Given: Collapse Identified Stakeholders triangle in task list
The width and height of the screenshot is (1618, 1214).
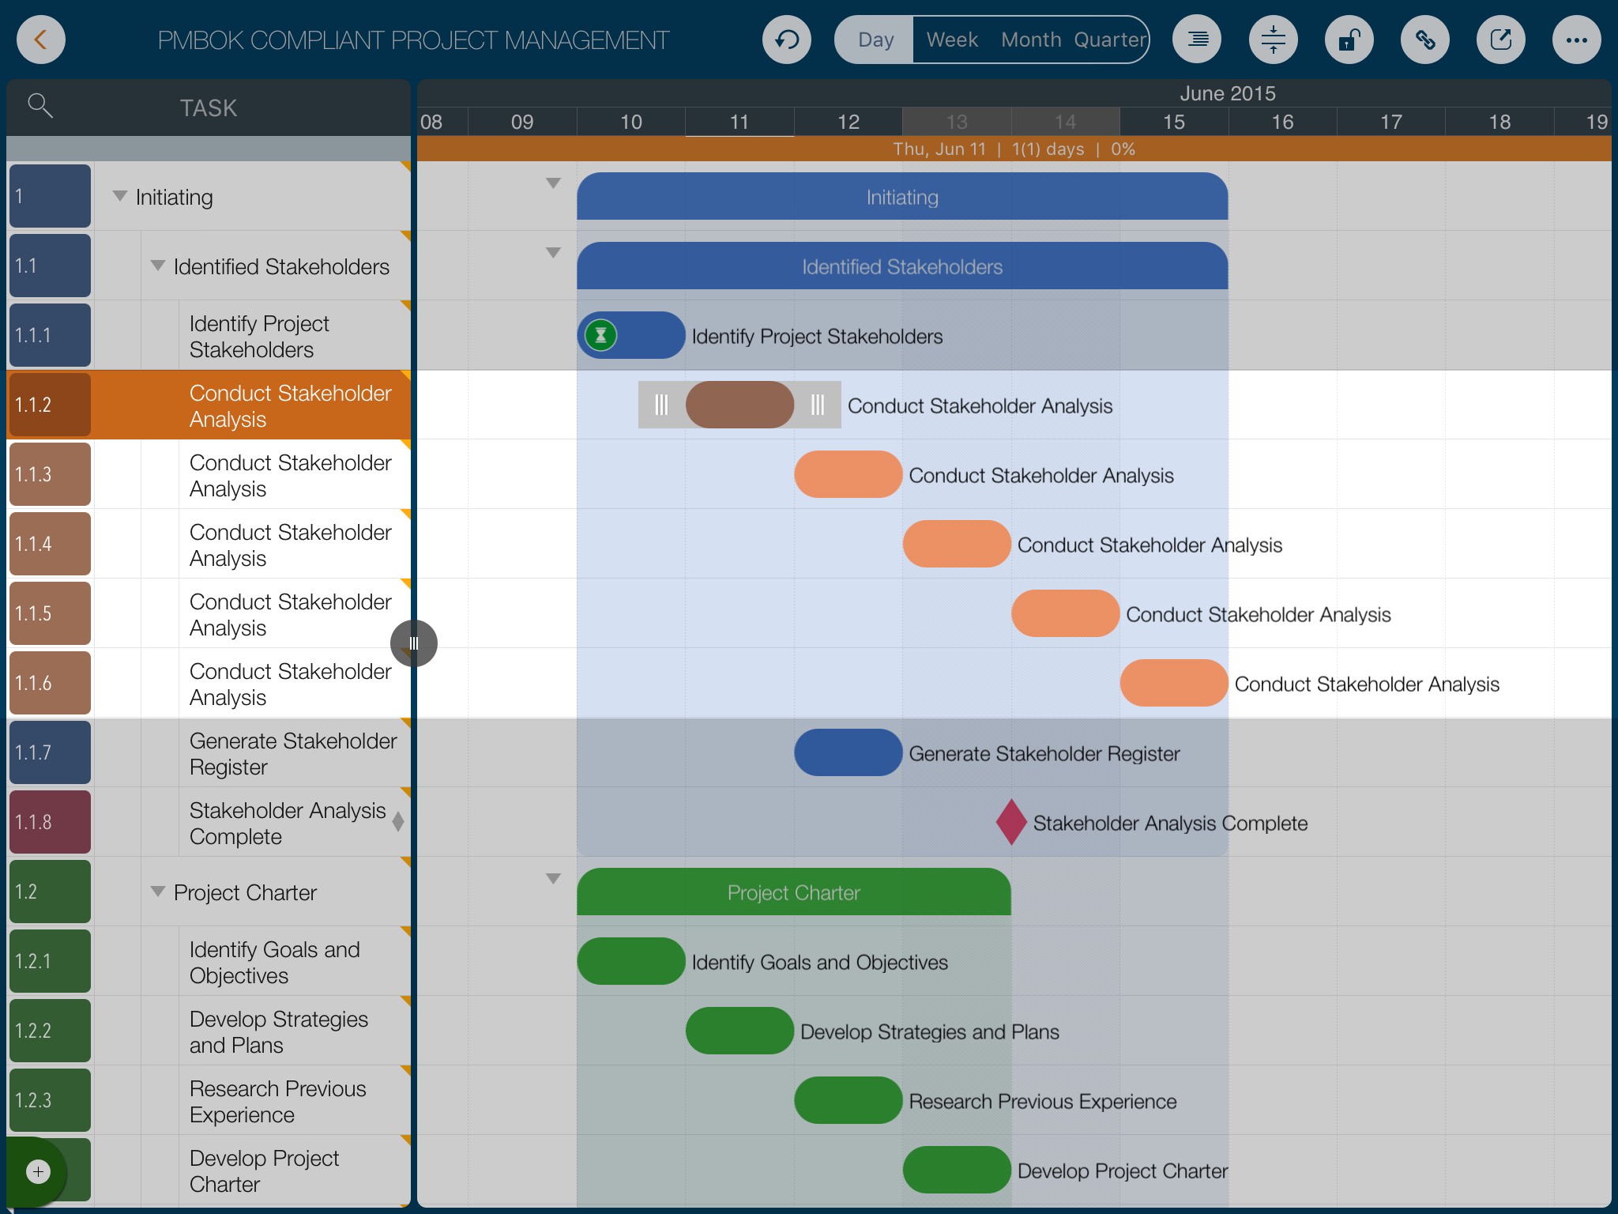Looking at the screenshot, I should pyautogui.click(x=158, y=266).
